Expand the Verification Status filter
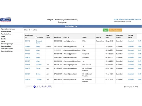The image size is (142, 106). click(7, 49)
